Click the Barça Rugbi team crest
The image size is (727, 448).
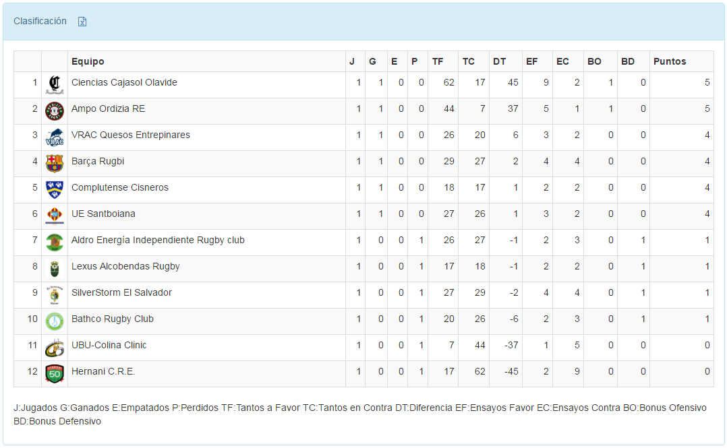(x=54, y=163)
